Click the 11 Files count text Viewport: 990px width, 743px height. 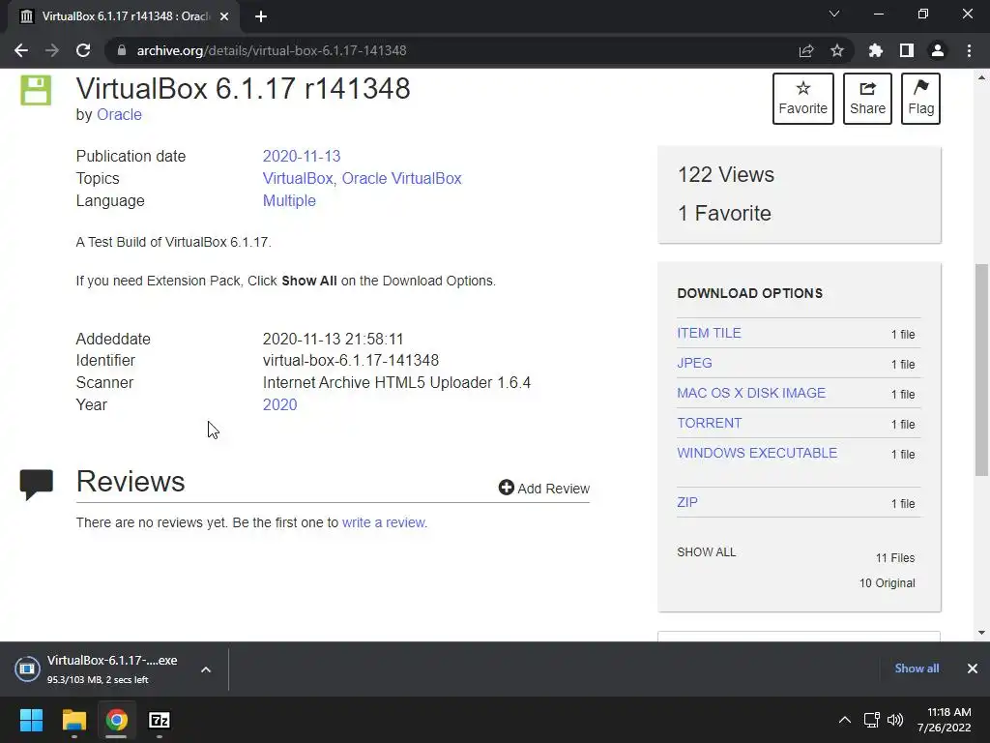point(895,558)
